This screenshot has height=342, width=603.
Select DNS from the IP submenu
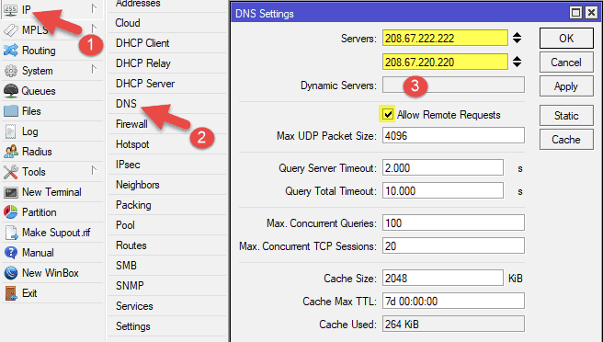point(126,104)
